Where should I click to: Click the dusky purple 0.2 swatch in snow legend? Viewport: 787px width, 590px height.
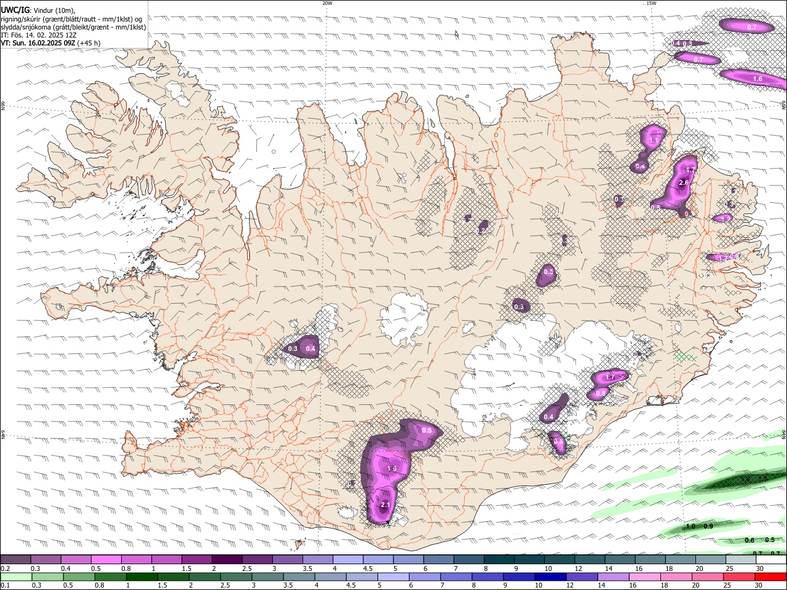tap(15, 559)
